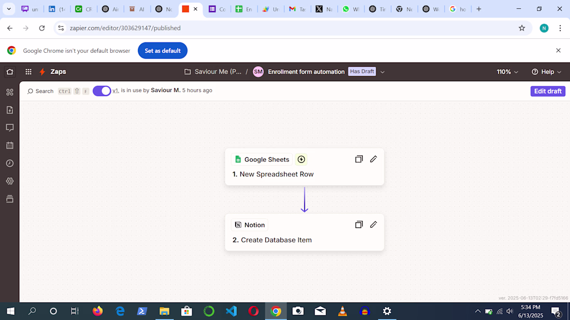Click the Google Sheets app label

pyautogui.click(x=262, y=159)
